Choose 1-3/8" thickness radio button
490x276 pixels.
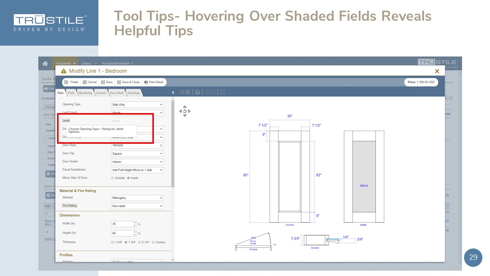pos(113,242)
